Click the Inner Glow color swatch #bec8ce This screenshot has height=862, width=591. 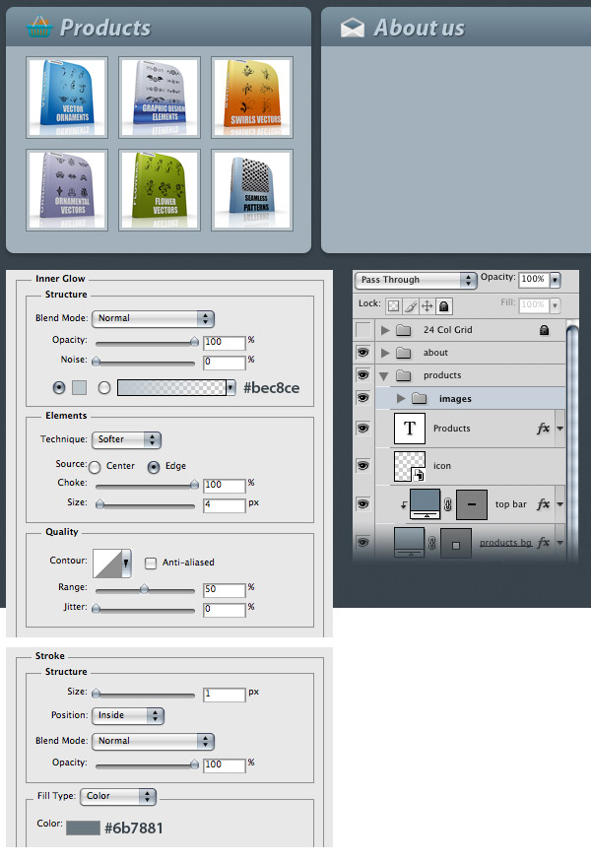point(79,387)
